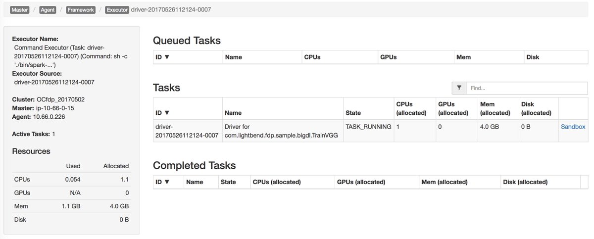Click the Completed Tasks heading

coord(195,165)
